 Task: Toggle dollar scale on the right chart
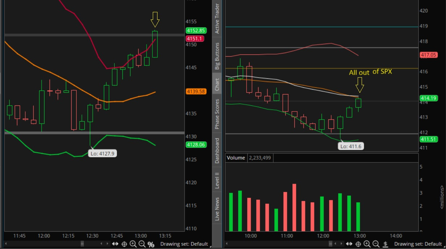[x=385, y=244]
